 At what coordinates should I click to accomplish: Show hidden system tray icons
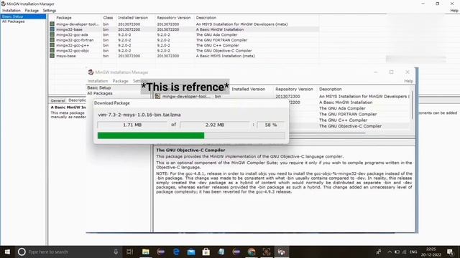tap(390, 252)
